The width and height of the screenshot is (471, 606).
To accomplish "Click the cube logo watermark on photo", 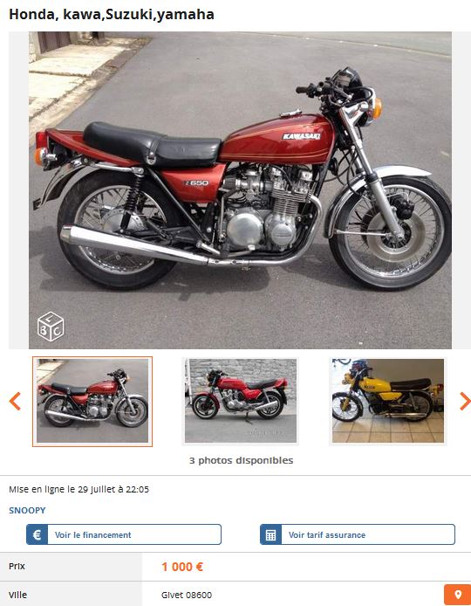I will pyautogui.click(x=51, y=327).
